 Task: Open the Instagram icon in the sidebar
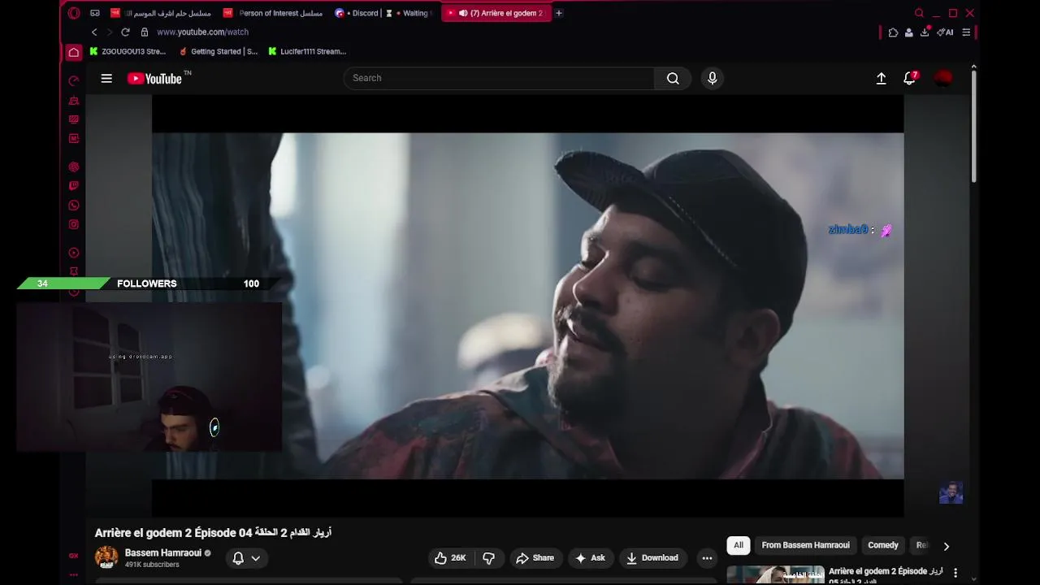(74, 224)
